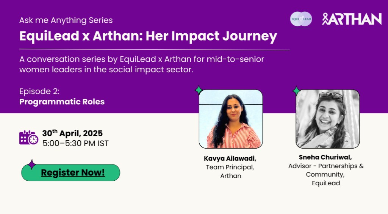Click the EquiLead circular logo
The width and height of the screenshot is (388, 214).
301,19
